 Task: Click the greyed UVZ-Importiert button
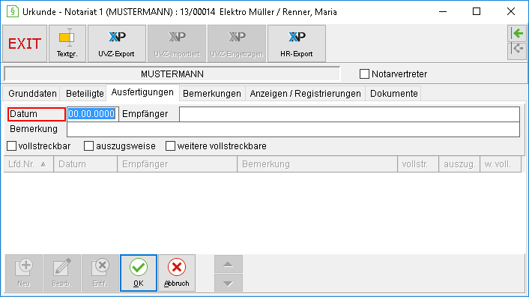pyautogui.click(x=177, y=43)
